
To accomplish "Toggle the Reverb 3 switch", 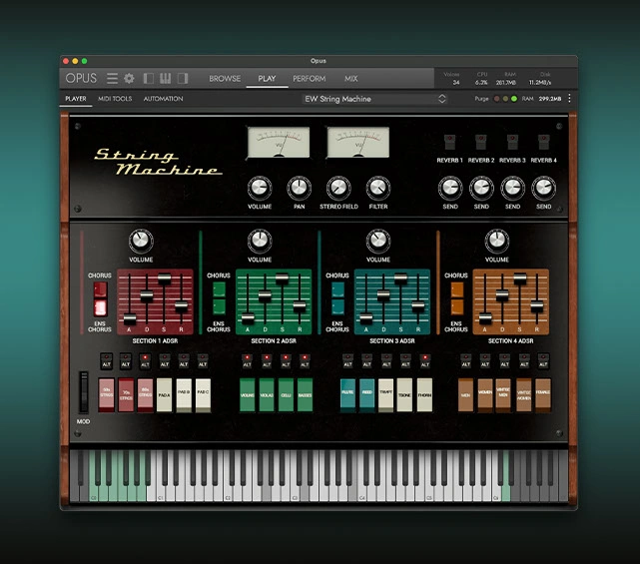I will pyautogui.click(x=512, y=142).
